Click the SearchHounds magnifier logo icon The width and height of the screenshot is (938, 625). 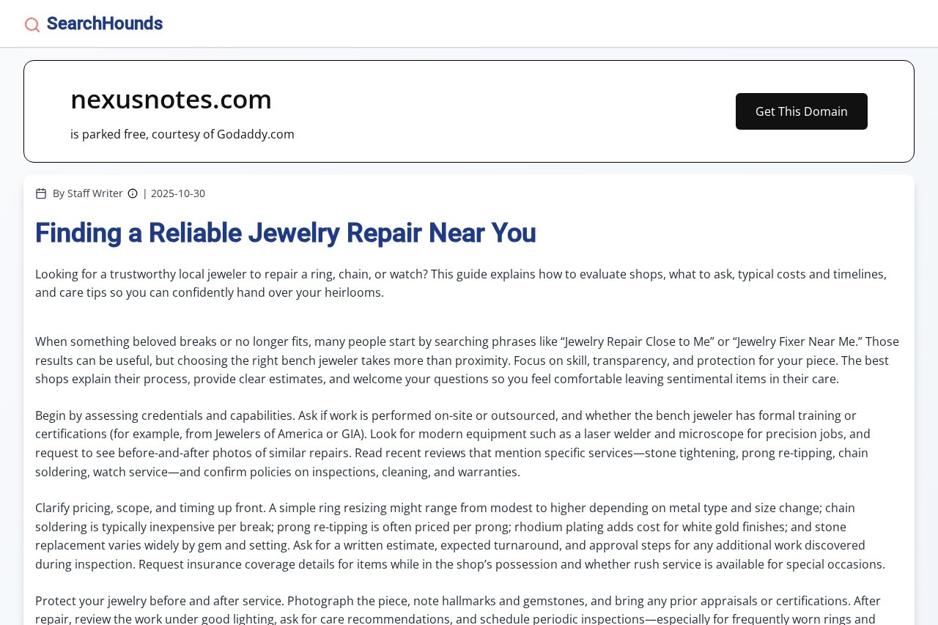tap(32, 25)
